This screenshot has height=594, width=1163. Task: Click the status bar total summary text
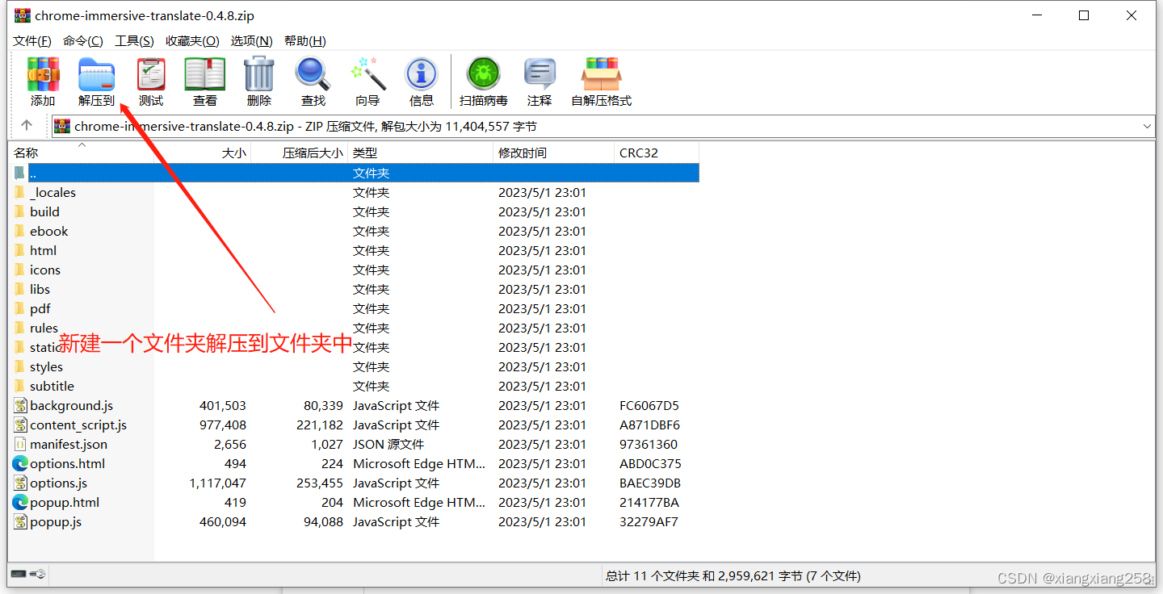[733, 576]
